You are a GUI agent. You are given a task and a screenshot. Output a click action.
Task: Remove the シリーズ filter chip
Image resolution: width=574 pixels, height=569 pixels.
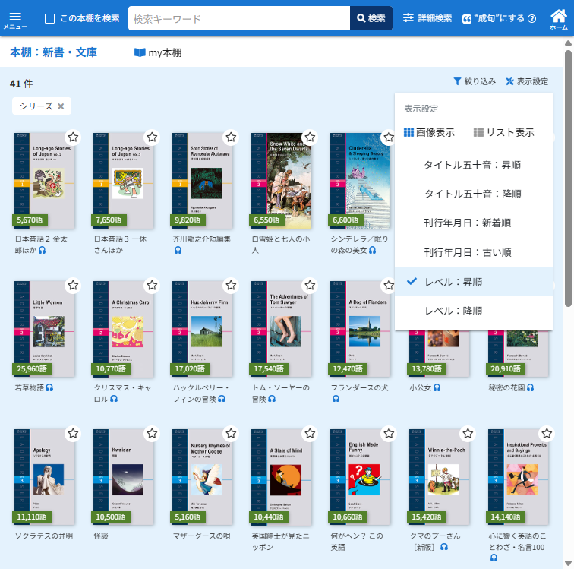[x=61, y=106]
